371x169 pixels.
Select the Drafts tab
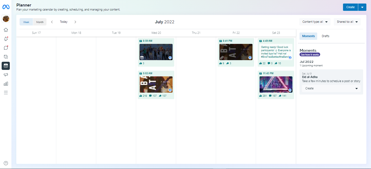(x=325, y=36)
